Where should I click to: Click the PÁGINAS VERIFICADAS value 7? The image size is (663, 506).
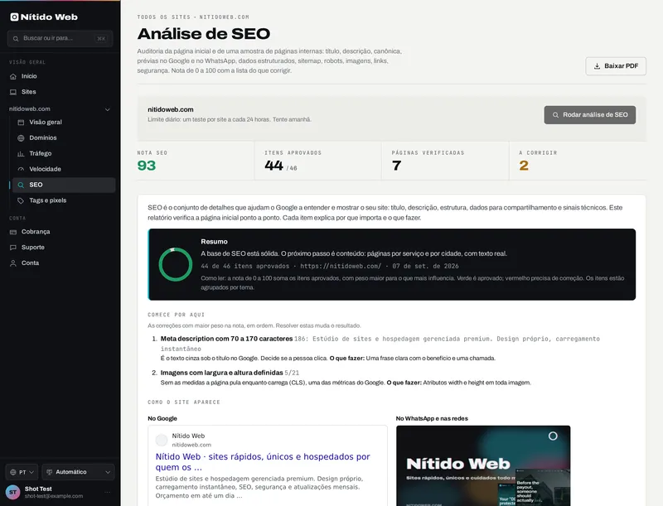pyautogui.click(x=396, y=166)
